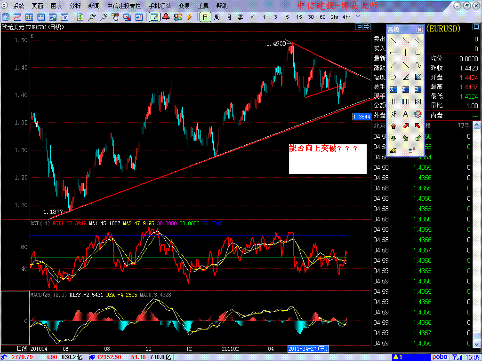Select the red up-right arrow marker
Screen dimensions: 482x361
pos(406,126)
